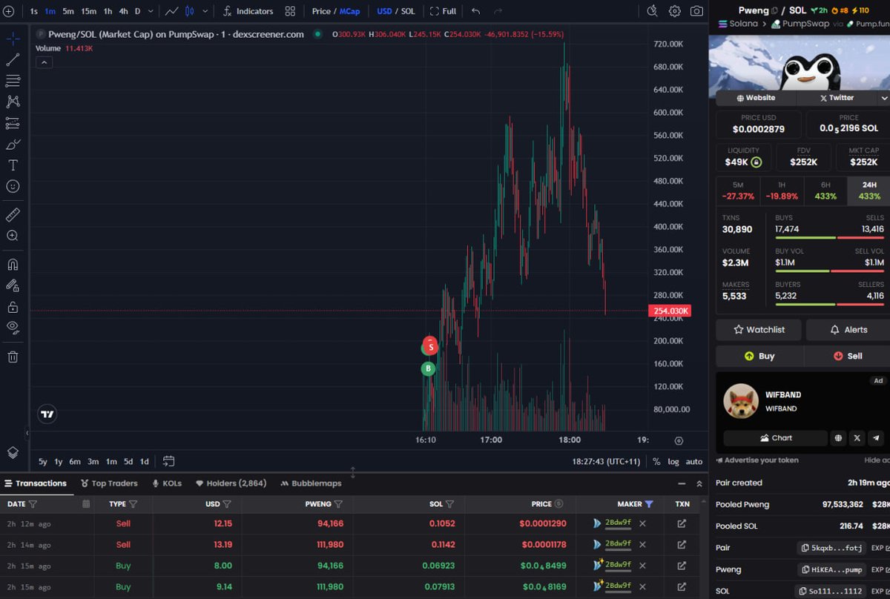Add Pweng to the Watchlist

pyautogui.click(x=758, y=329)
